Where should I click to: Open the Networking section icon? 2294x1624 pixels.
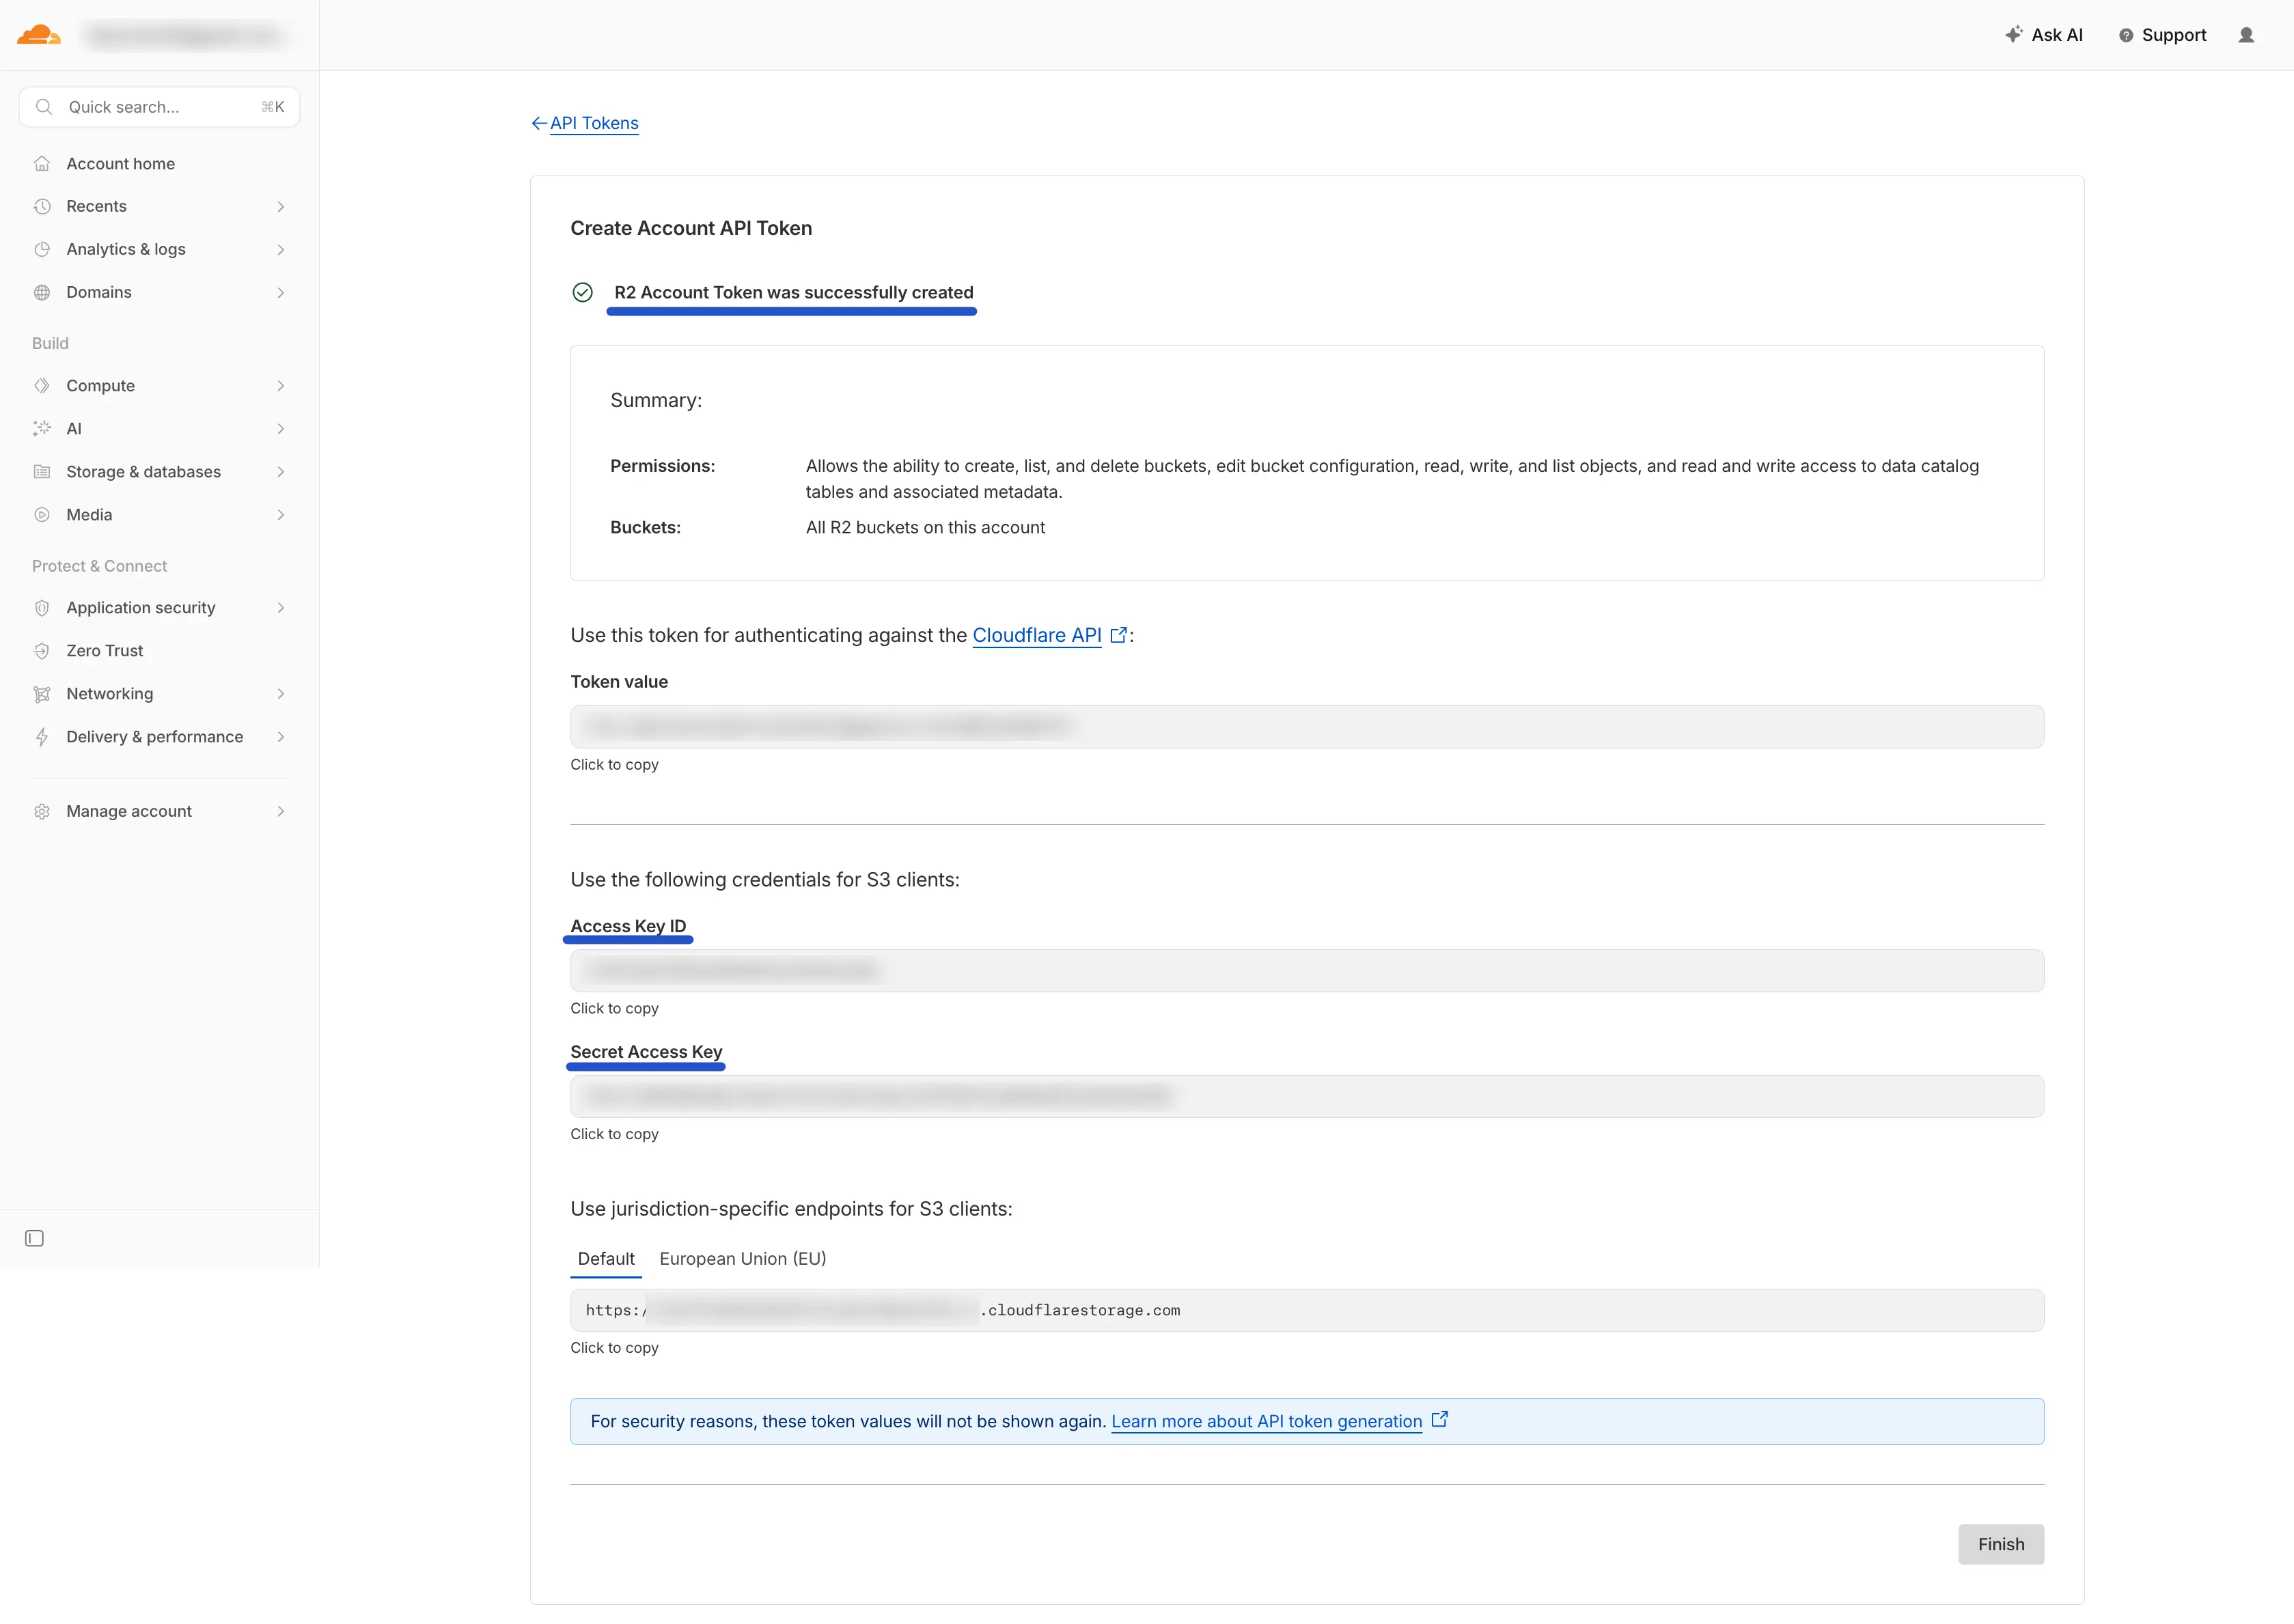(42, 693)
